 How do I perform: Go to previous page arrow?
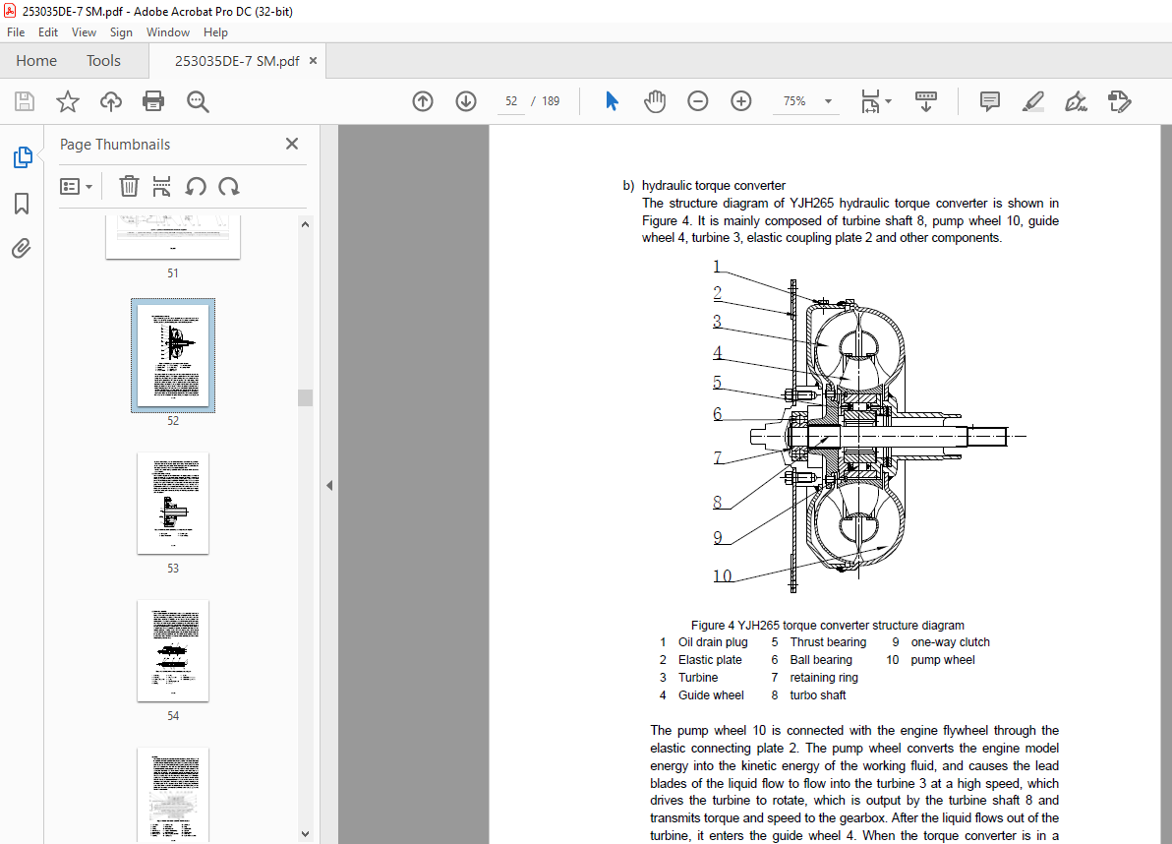pos(423,101)
